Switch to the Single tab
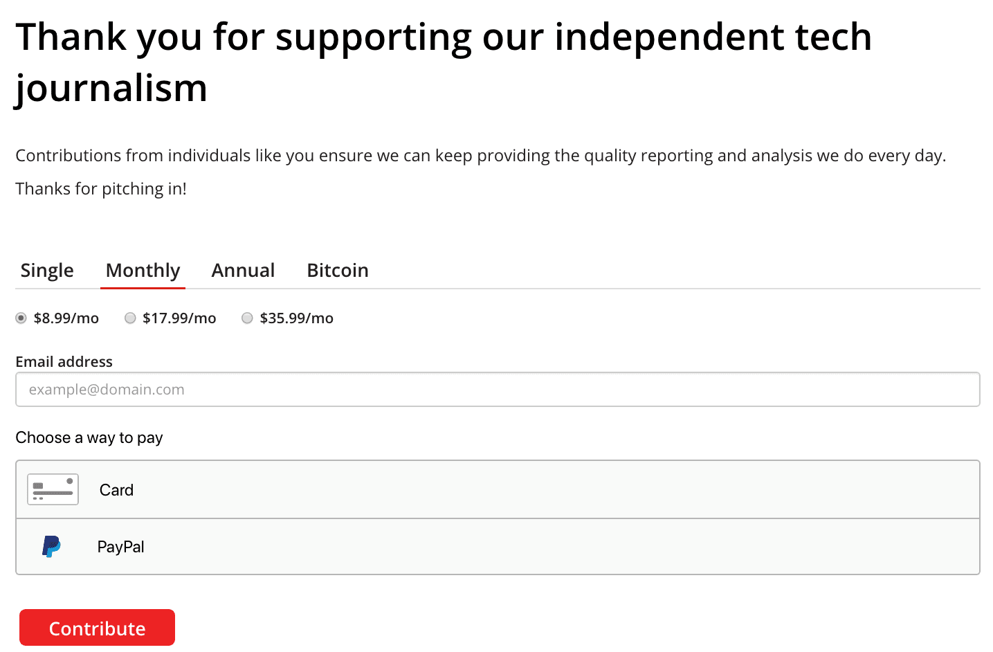The height and width of the screenshot is (652, 993). click(x=47, y=270)
